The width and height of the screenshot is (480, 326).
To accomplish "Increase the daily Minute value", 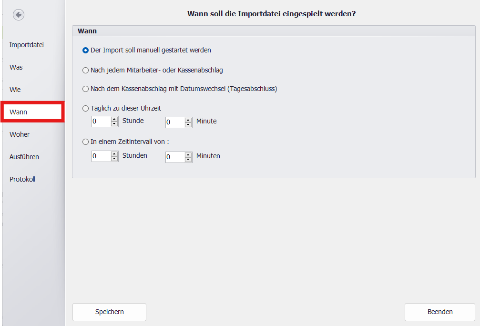I will tap(188, 120).
